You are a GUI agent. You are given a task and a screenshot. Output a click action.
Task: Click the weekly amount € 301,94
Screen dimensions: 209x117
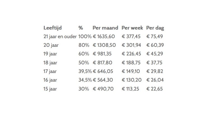click(131, 45)
